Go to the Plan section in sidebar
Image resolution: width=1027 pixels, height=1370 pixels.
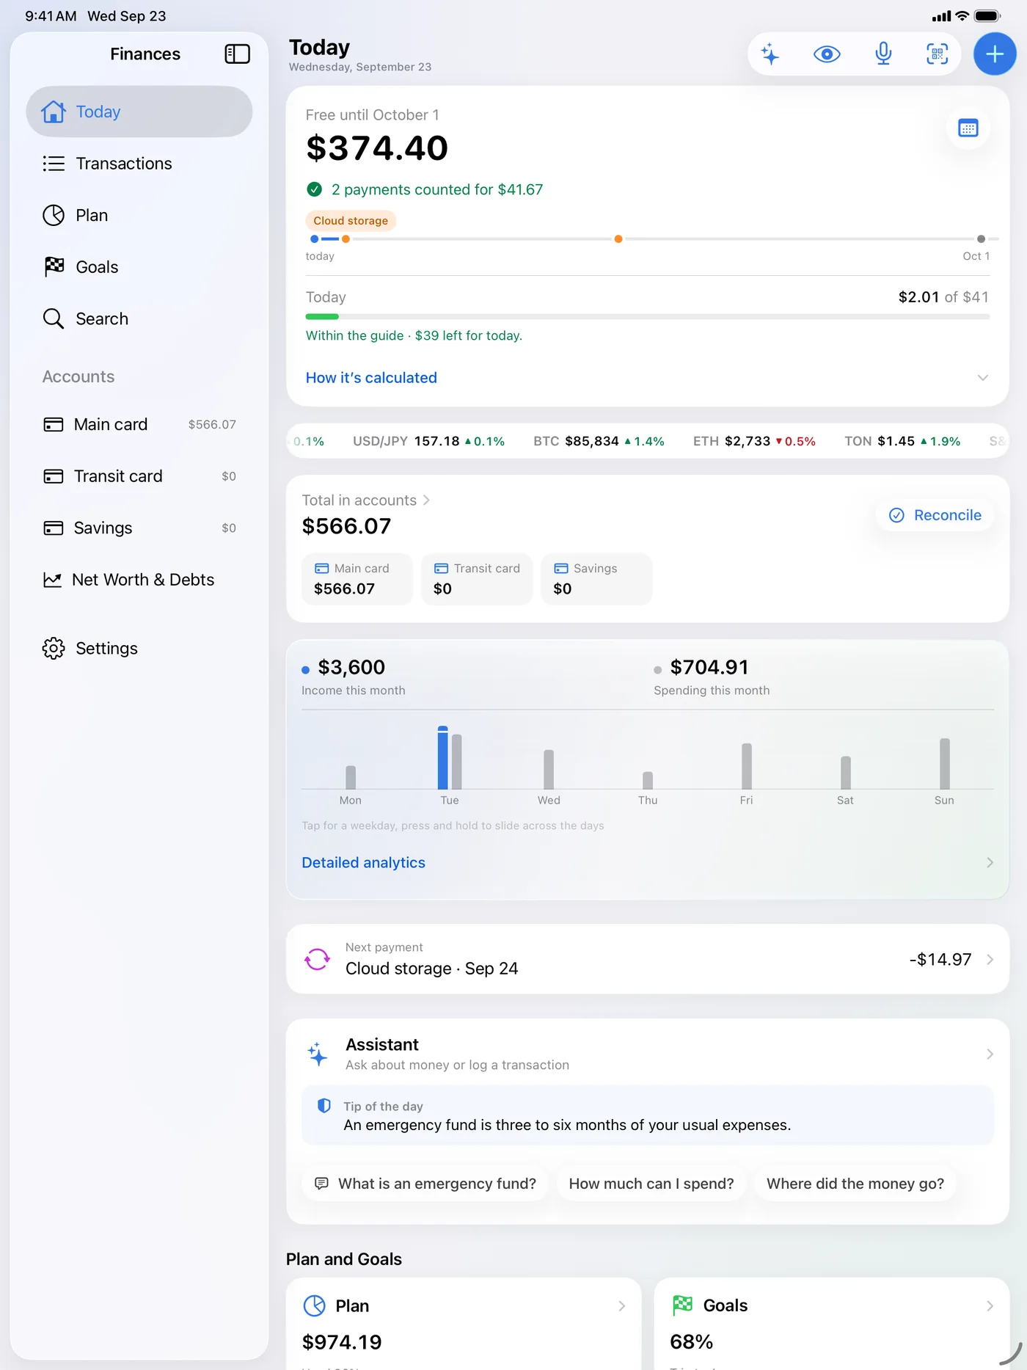tap(139, 215)
